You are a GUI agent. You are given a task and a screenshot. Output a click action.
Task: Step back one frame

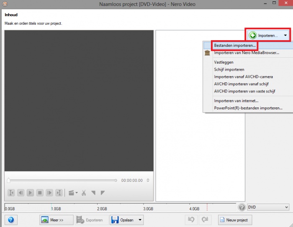pyautogui.click(x=21, y=193)
